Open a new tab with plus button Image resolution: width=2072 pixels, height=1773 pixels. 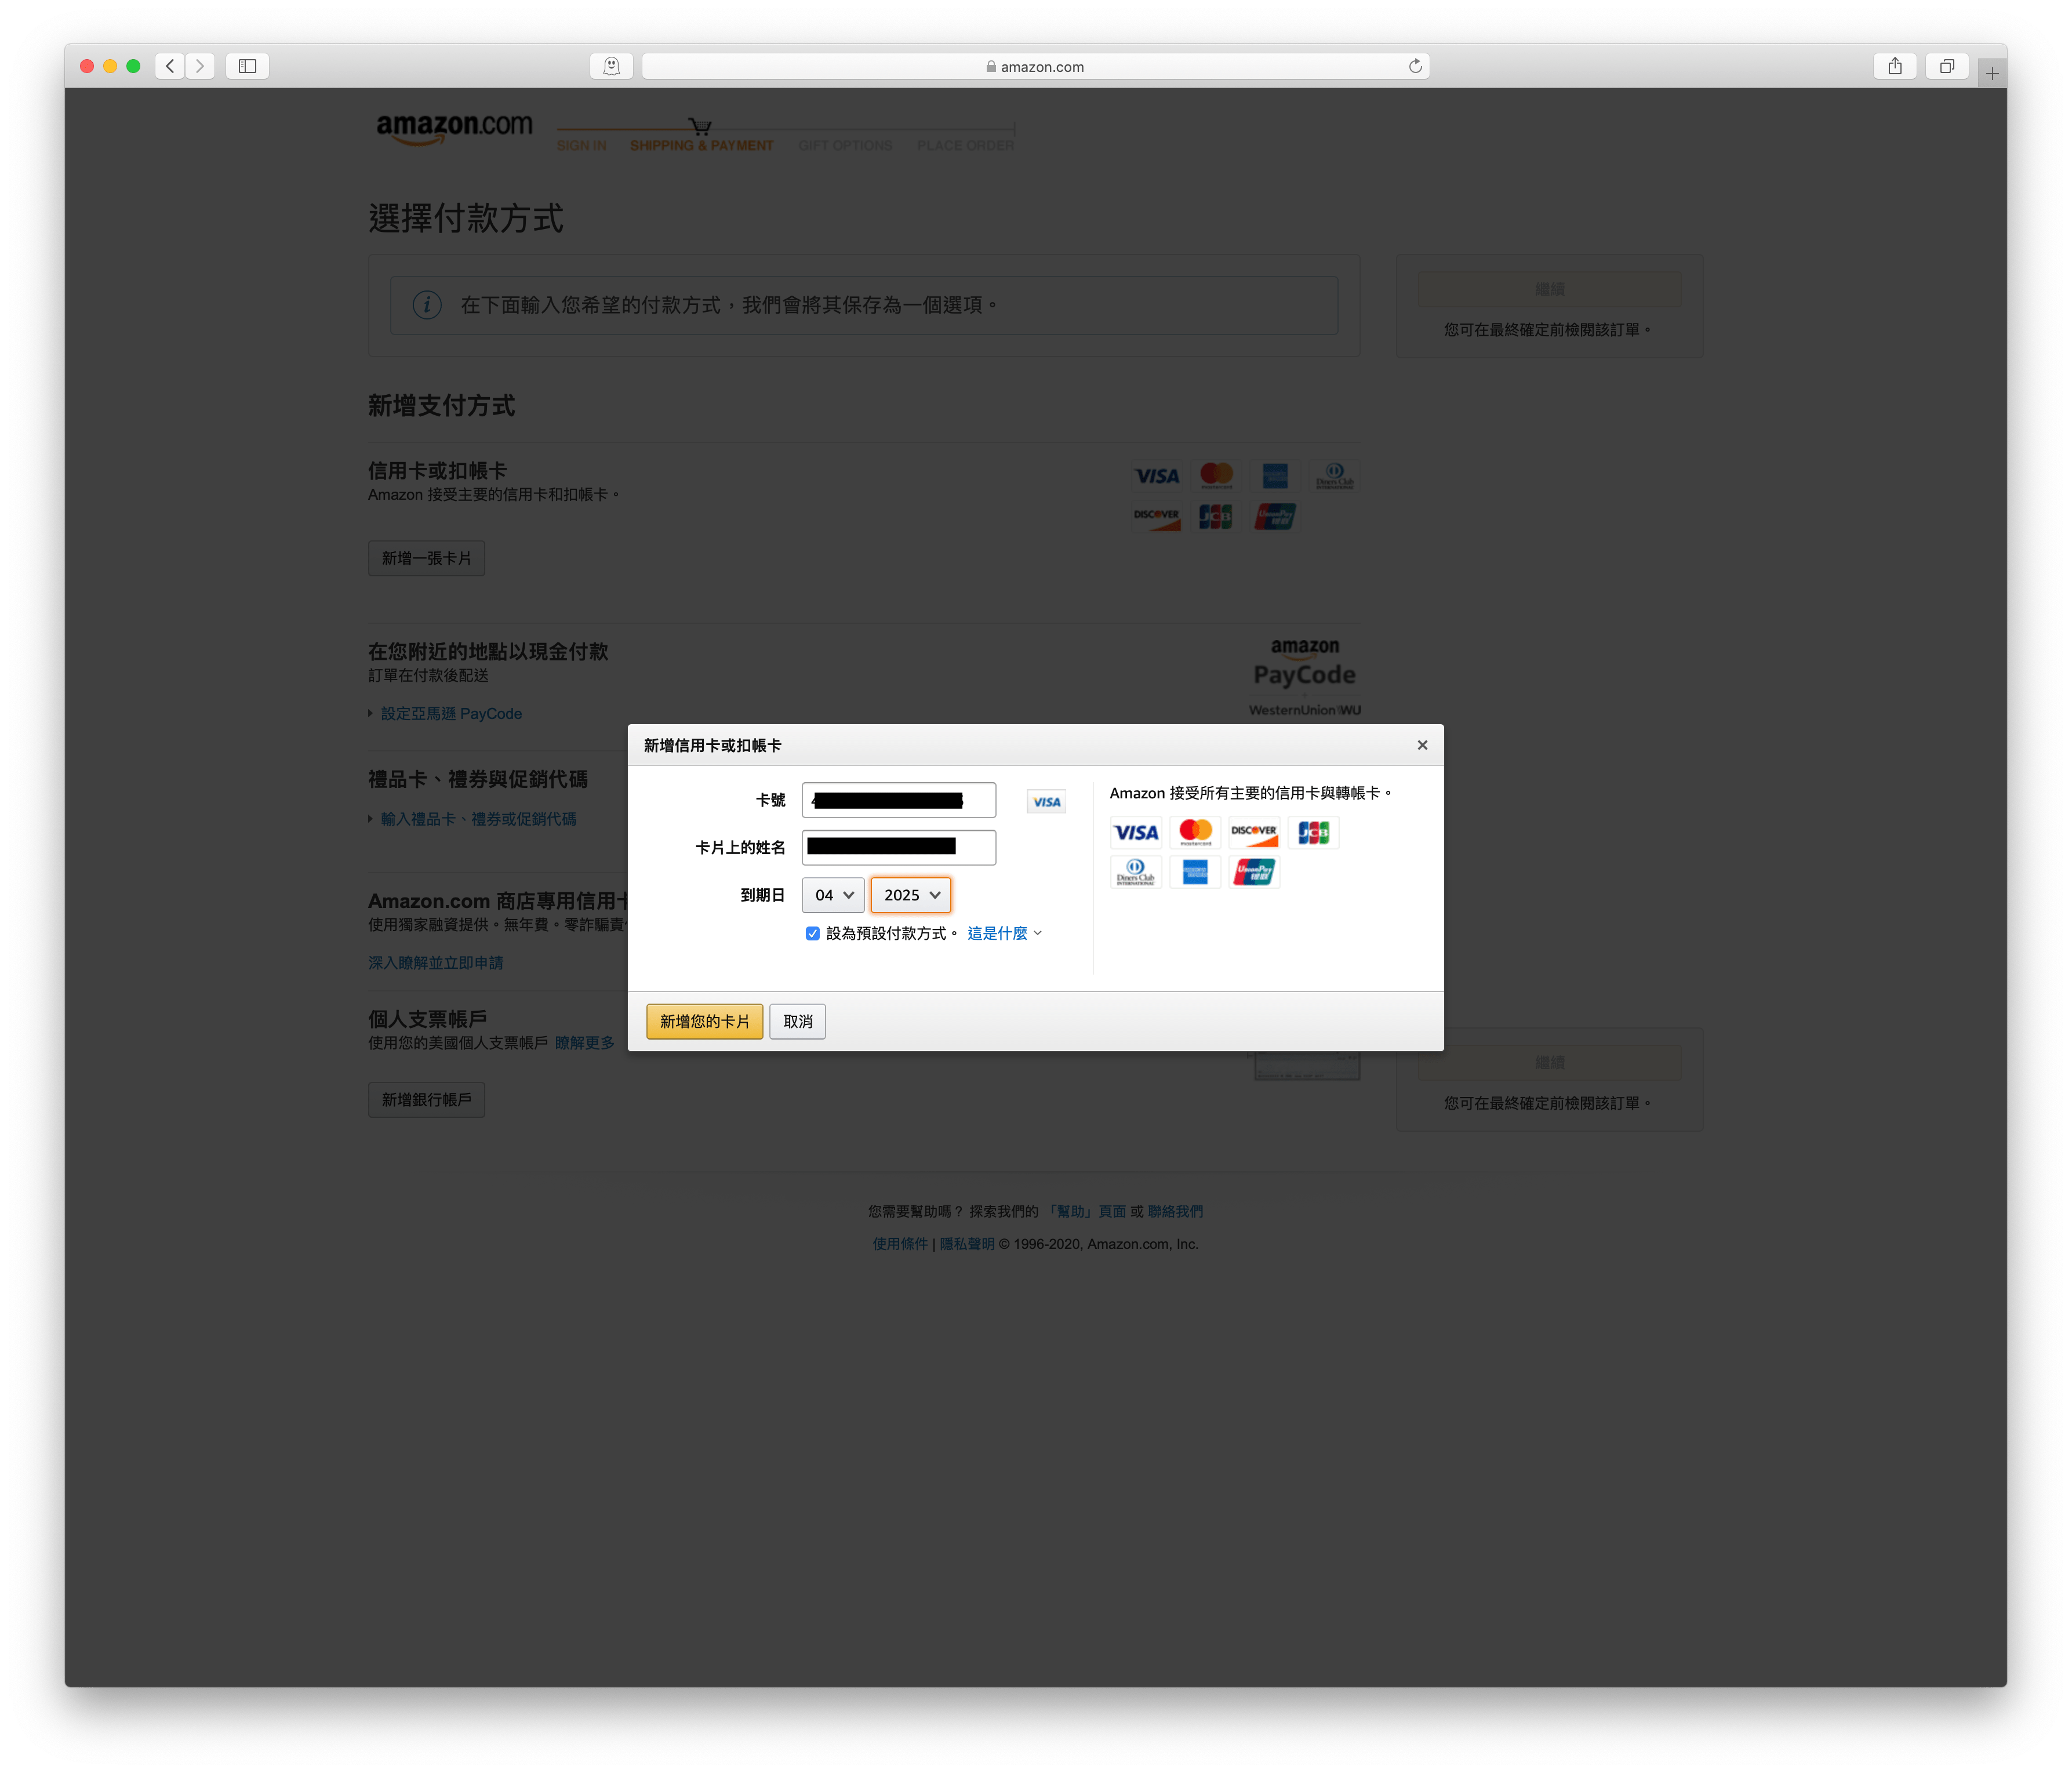(1992, 73)
